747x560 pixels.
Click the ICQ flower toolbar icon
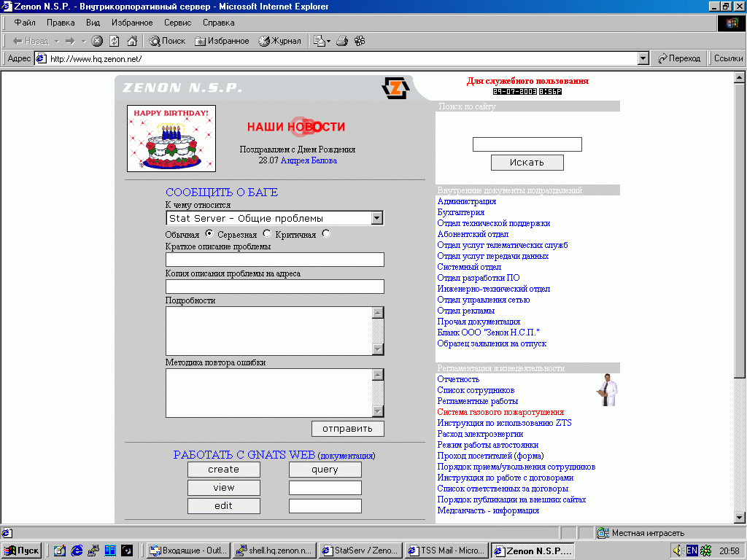point(360,41)
